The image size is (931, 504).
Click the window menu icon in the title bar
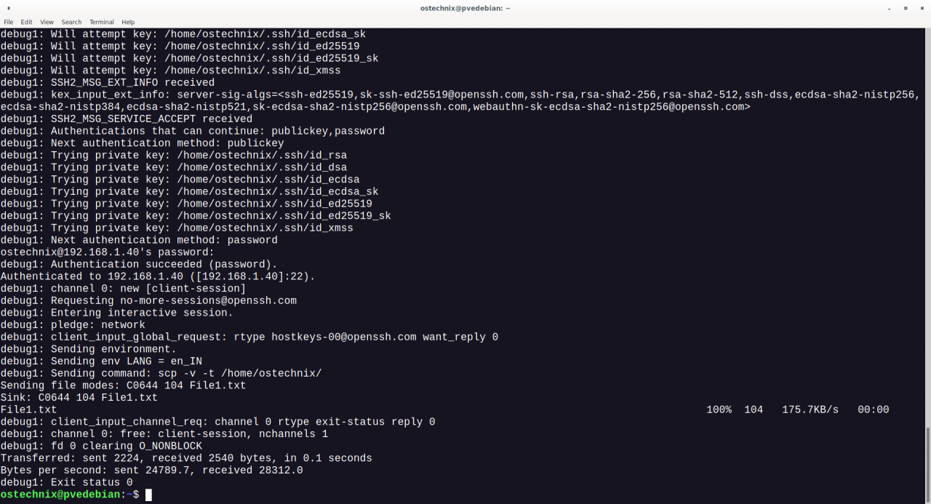(7, 8)
